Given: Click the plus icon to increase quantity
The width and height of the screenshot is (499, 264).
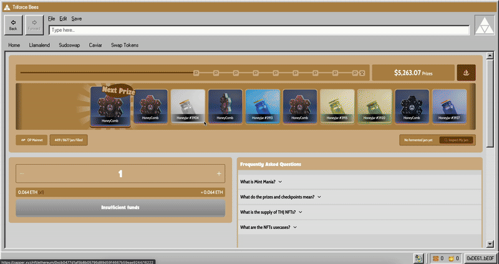Looking at the screenshot, I should tap(219, 174).
